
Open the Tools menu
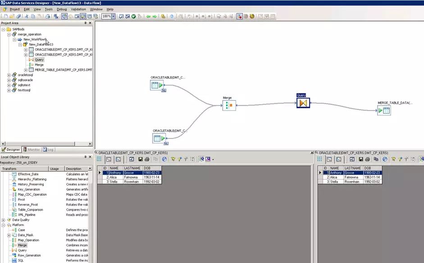pos(49,9)
